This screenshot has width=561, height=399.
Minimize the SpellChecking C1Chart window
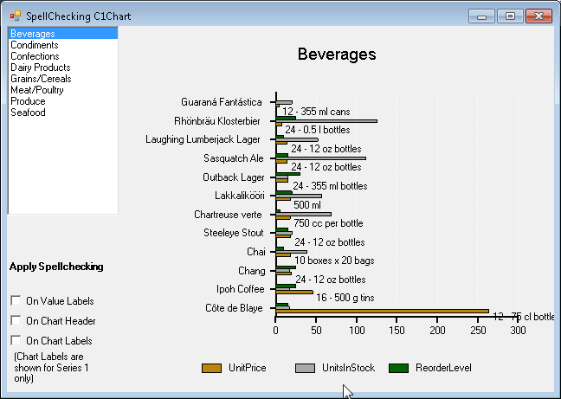[x=481, y=16]
